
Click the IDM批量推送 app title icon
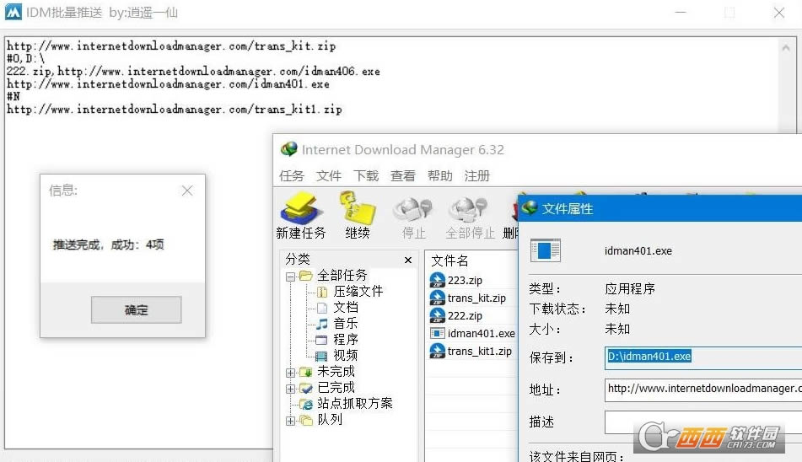point(13,12)
